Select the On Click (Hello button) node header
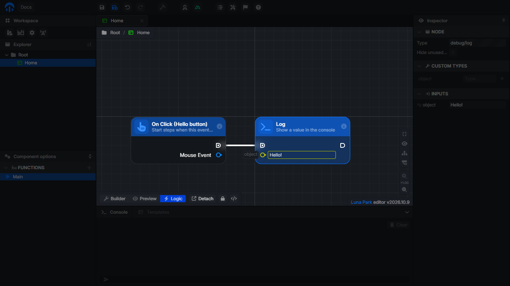The width and height of the screenshot is (510, 286). point(178,127)
